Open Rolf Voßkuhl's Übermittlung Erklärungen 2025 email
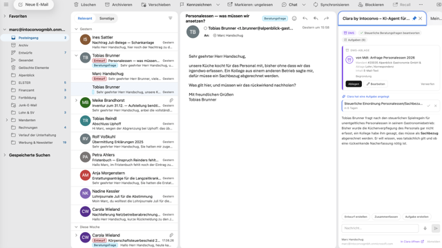Screen dimensions: 442x248 point(124,141)
